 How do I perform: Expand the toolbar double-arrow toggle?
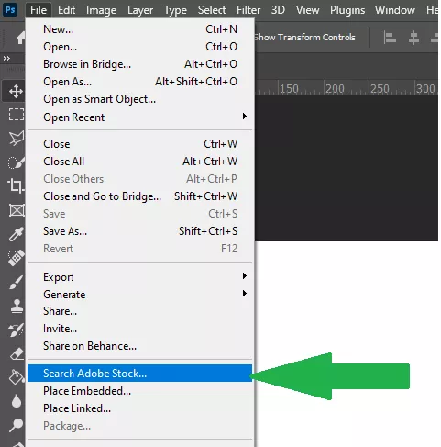[x=6, y=58]
